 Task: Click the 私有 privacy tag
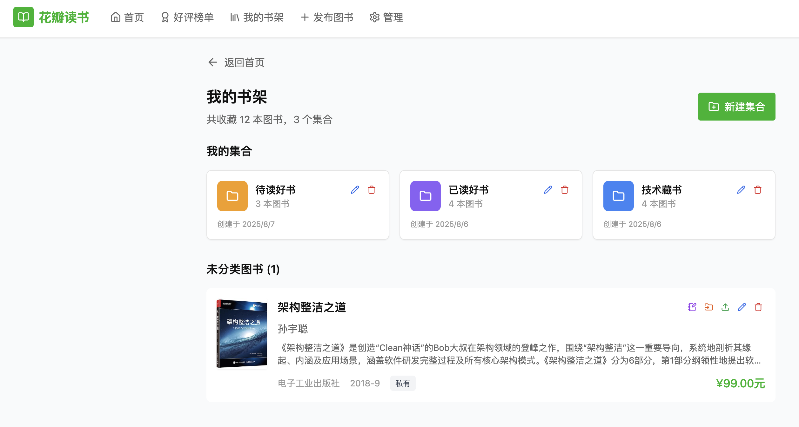pos(403,383)
